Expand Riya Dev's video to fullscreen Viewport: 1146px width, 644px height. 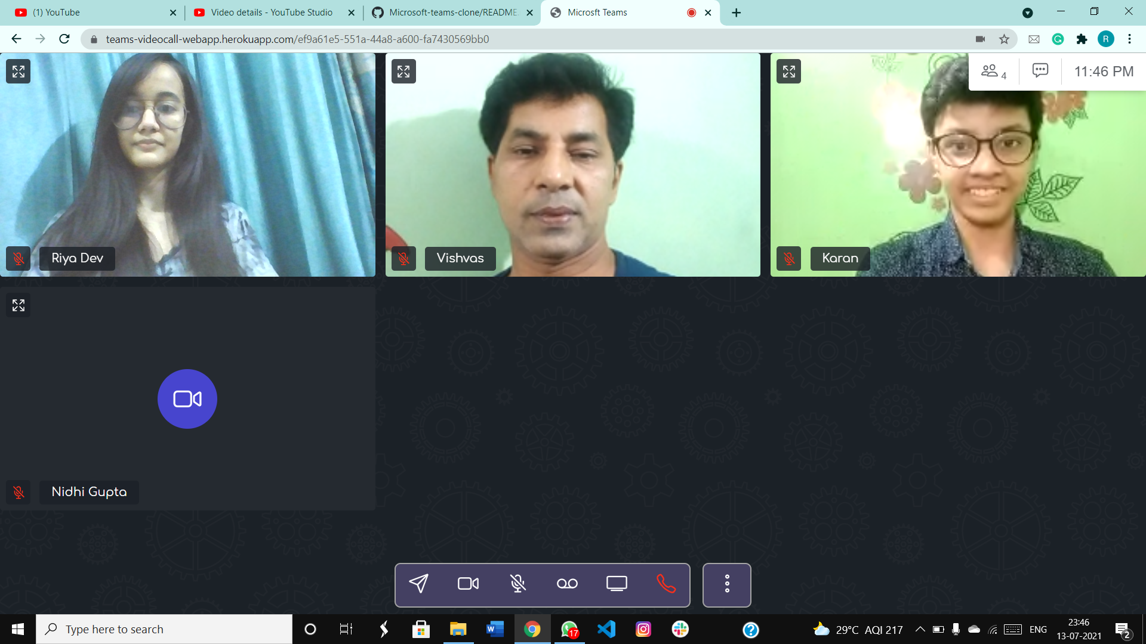point(18,71)
